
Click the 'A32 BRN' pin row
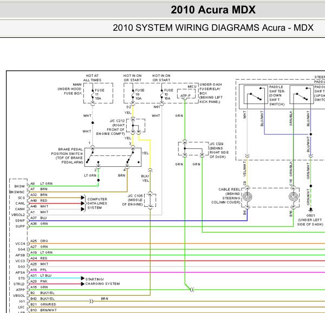pos(39,195)
